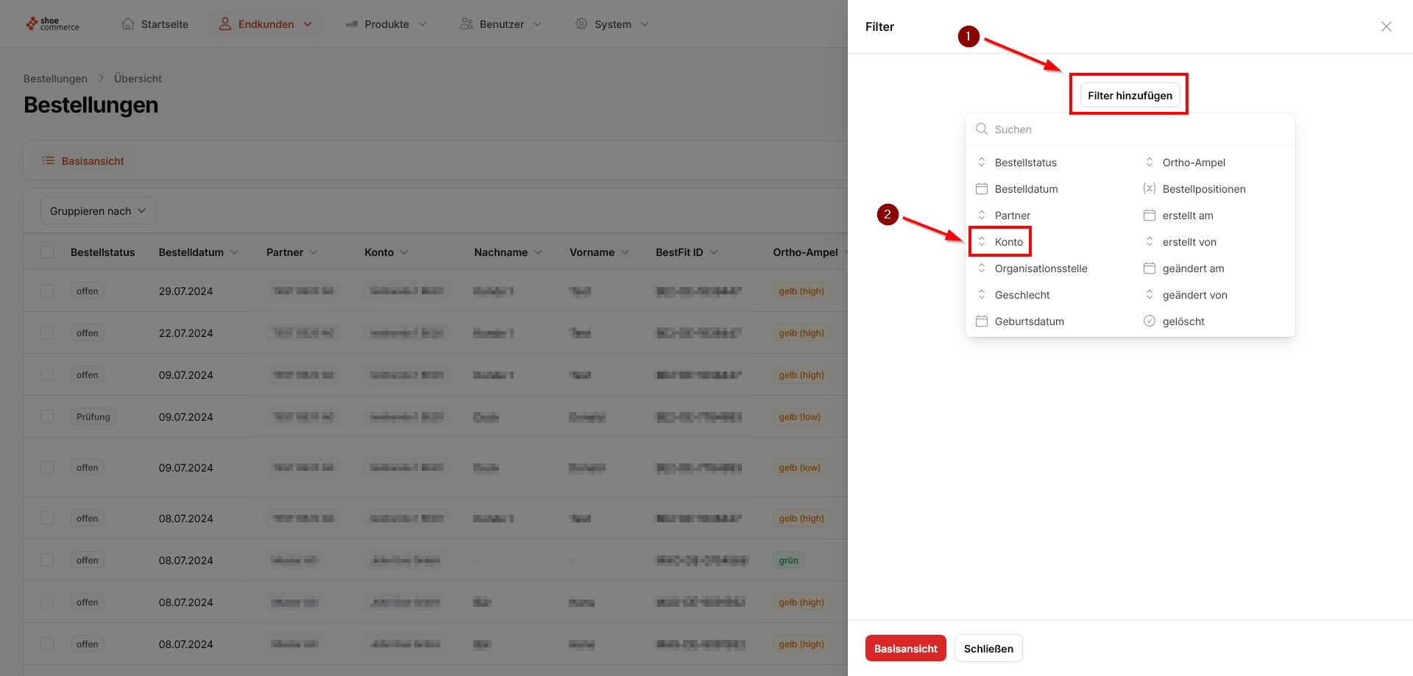Select the Prüfung row checkbox

[x=47, y=416]
